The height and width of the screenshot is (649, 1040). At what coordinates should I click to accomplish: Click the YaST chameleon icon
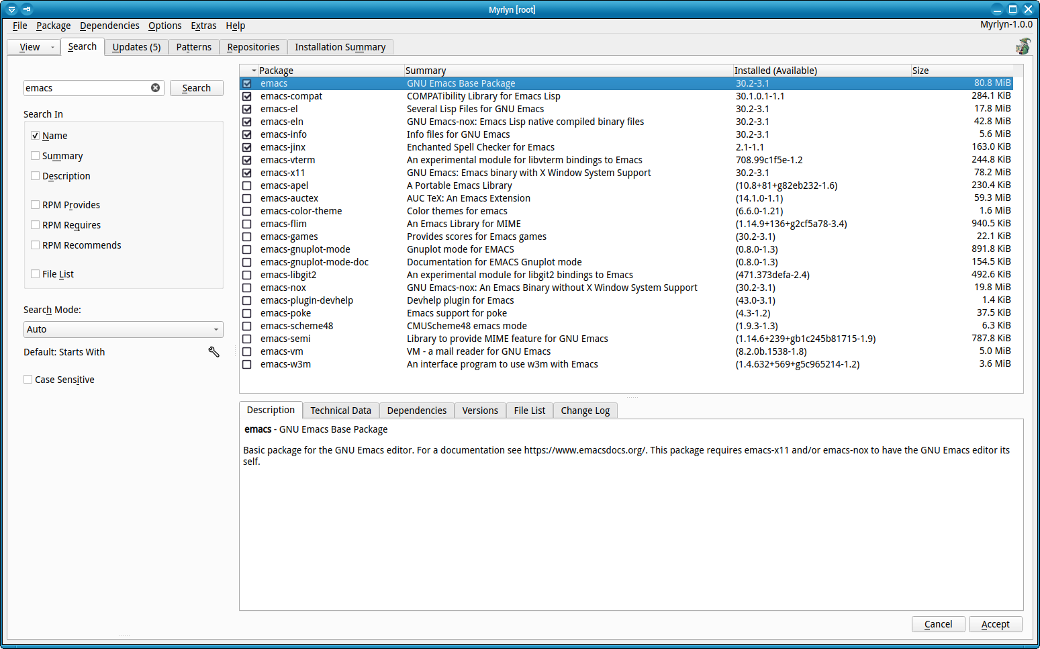(x=1023, y=46)
